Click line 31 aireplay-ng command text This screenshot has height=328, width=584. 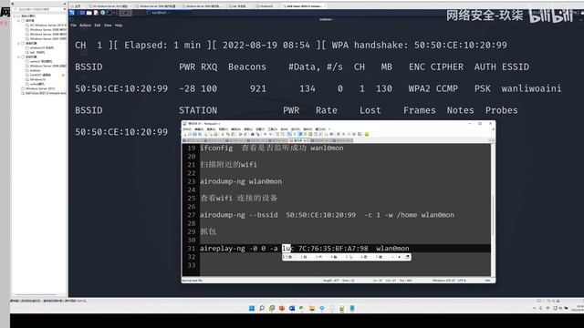pos(304,249)
